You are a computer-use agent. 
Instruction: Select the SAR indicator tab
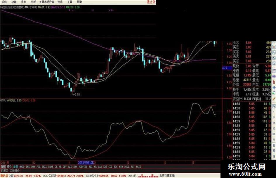[x=100, y=167]
